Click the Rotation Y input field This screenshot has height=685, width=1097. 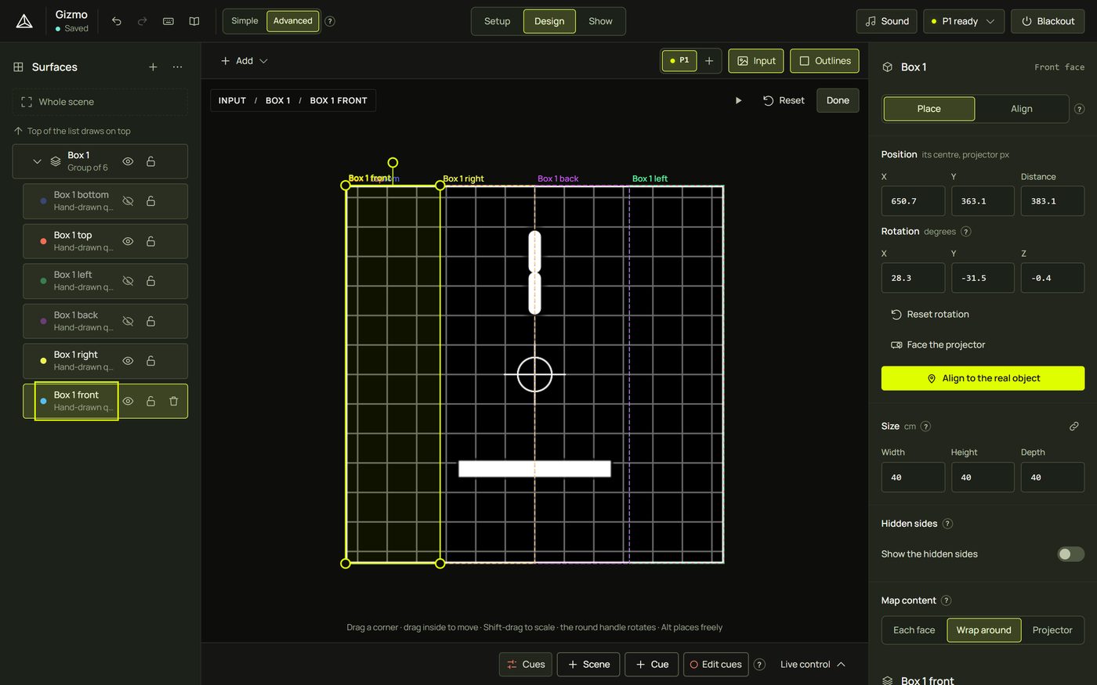[x=983, y=278]
